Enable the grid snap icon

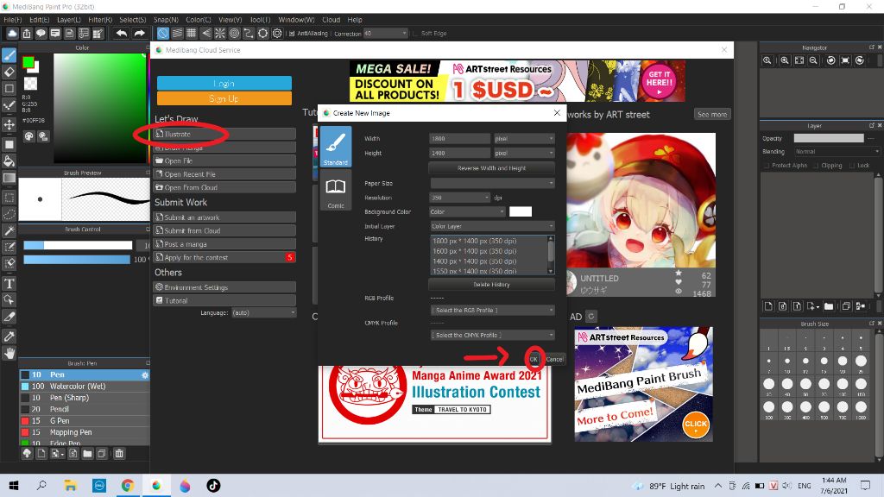click(191, 34)
